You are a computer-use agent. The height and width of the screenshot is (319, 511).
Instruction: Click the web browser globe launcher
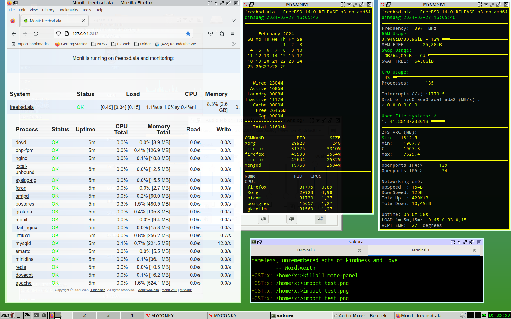pyautogui.click(x=44, y=315)
